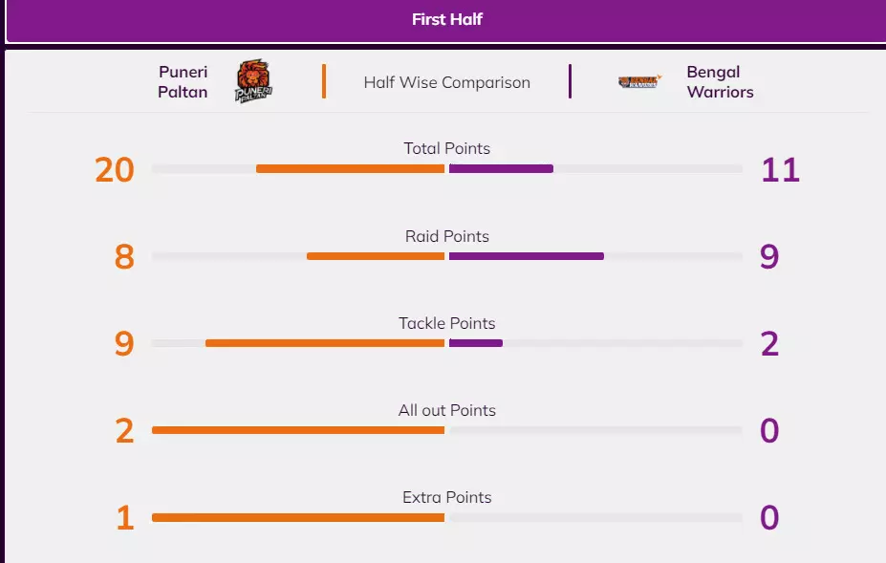
Task: Click the orange All out Points bar
Action: pos(298,430)
